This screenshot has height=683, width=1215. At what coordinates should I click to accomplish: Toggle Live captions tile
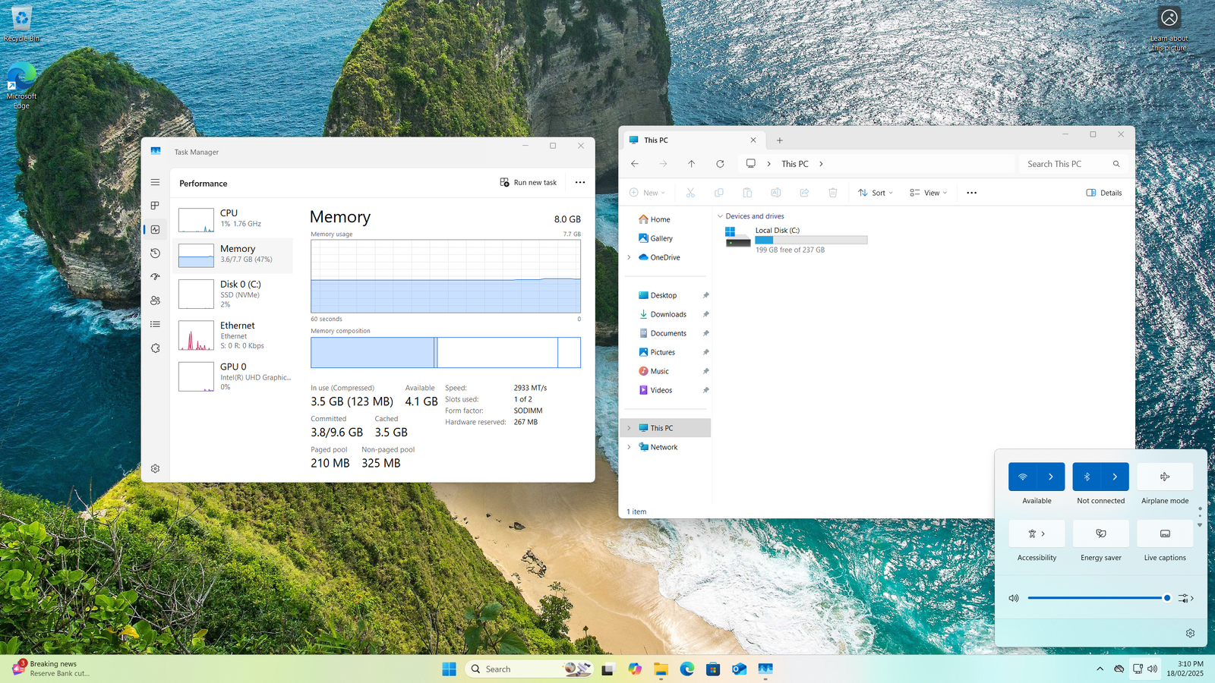click(1165, 533)
